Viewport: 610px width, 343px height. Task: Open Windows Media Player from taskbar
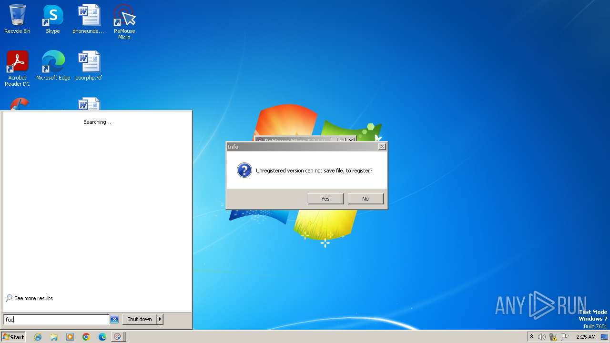(x=70, y=337)
